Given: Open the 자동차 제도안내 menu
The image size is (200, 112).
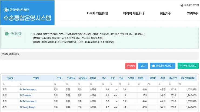Looking at the screenshot, I should pyautogui.click(x=97, y=14).
